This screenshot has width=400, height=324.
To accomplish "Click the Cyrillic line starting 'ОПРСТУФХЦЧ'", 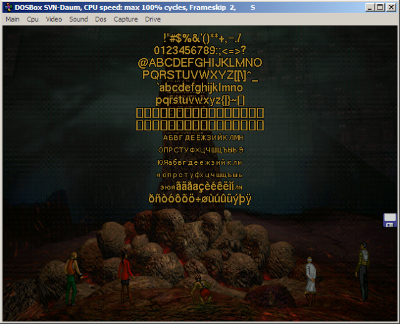I will coord(201,150).
